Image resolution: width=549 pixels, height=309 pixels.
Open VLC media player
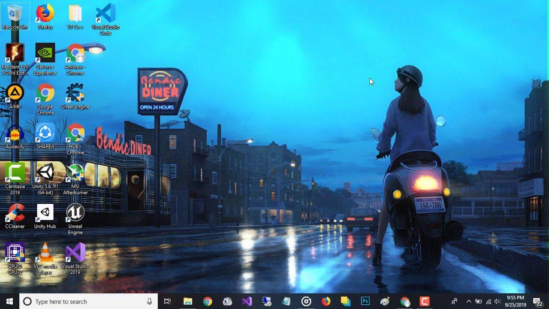[x=45, y=253]
